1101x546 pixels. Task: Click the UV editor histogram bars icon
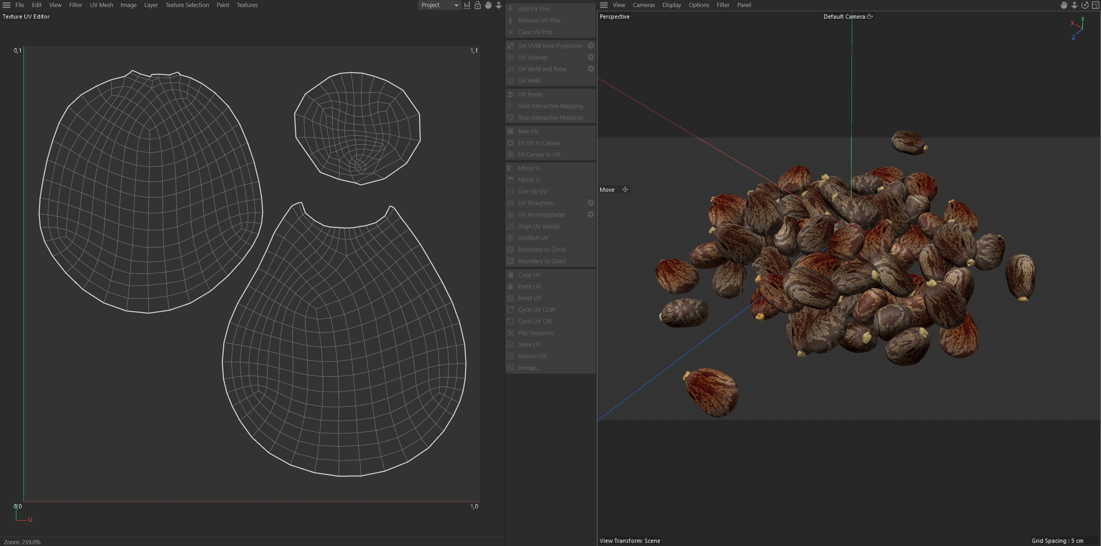(x=467, y=5)
